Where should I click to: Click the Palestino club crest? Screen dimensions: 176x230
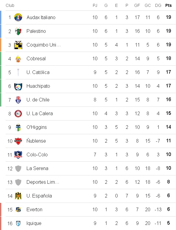(x=18, y=31)
